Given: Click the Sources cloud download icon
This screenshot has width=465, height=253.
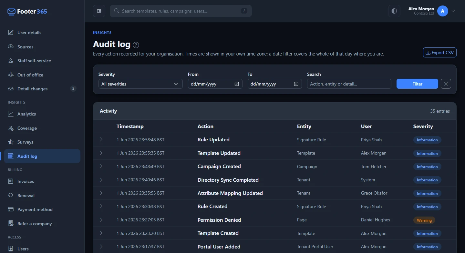Looking at the screenshot, I should click(11, 47).
